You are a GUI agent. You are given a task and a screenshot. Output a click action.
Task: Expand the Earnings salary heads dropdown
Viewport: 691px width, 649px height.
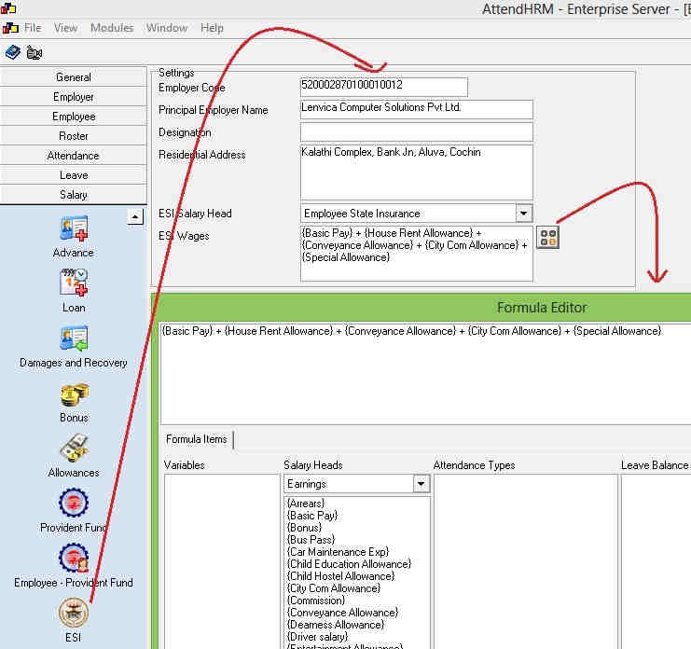click(x=421, y=484)
